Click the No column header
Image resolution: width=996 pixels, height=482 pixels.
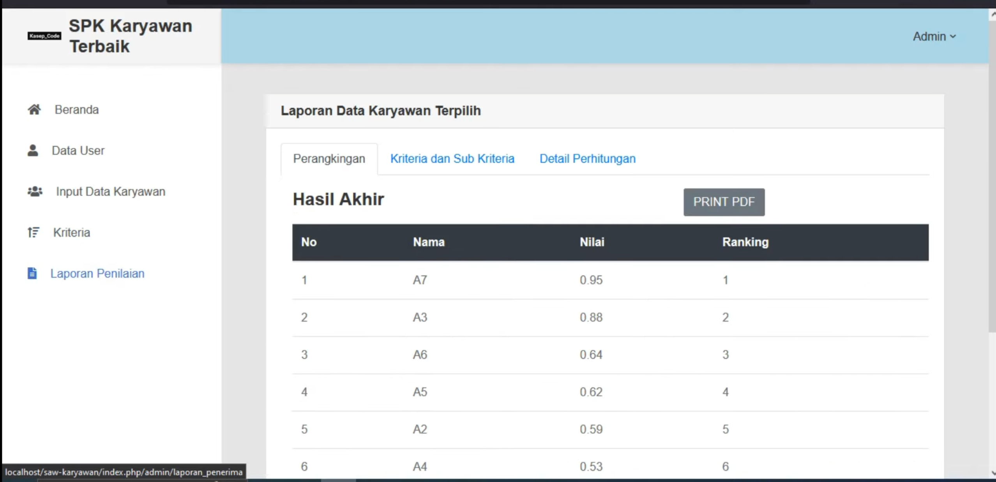pyautogui.click(x=309, y=242)
